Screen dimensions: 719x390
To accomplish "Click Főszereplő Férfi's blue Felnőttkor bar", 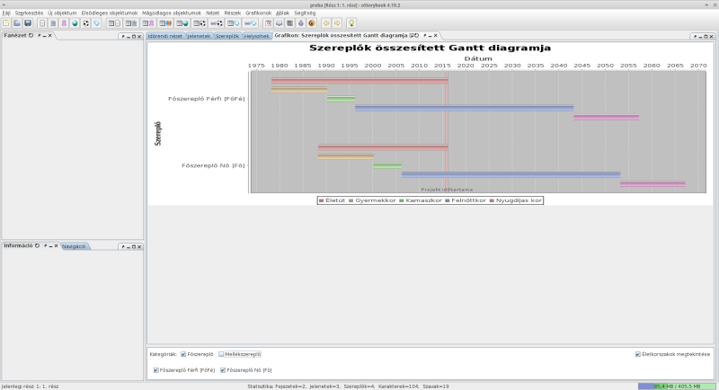I will 464,109.
